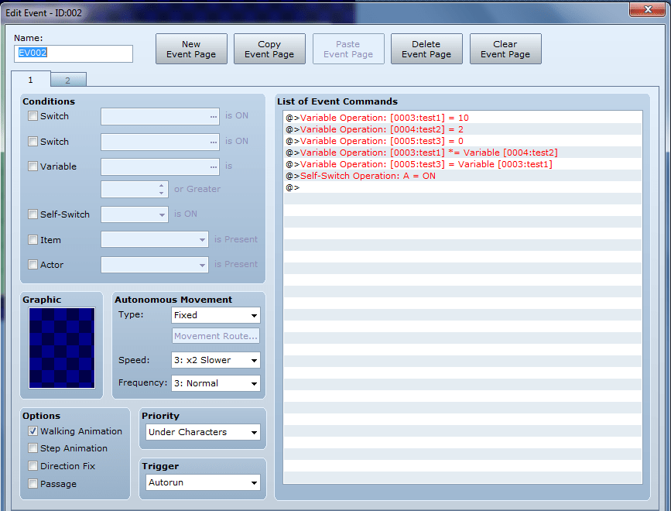Switch to event page tab 2
Screen dimensions: 671x511
coord(68,80)
